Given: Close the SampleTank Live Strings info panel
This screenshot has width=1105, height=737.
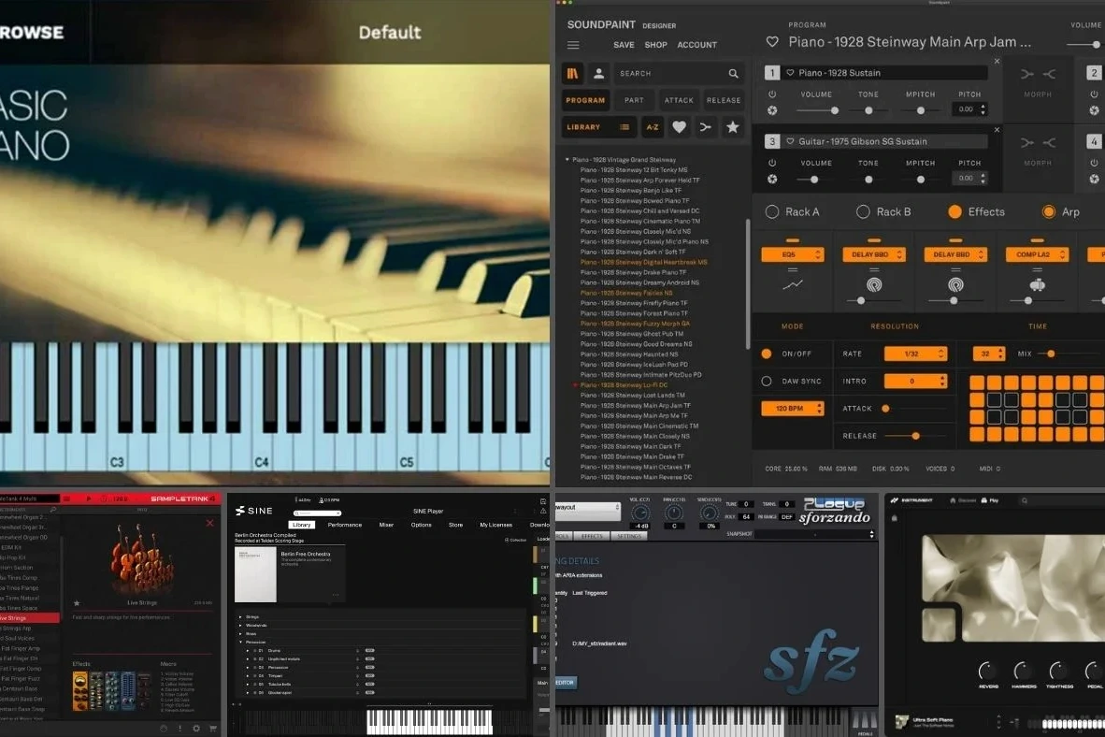Looking at the screenshot, I should click(209, 523).
